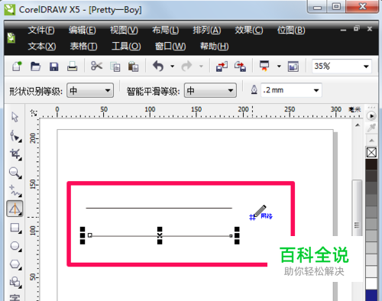Click the color palette eyedropper icon

tap(371, 128)
